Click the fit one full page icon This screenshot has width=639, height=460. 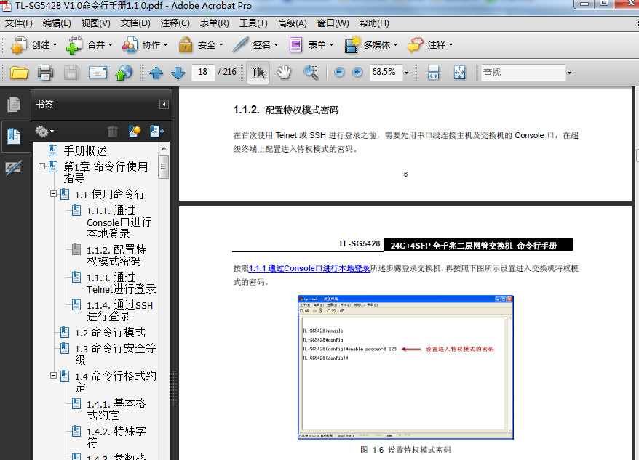459,73
